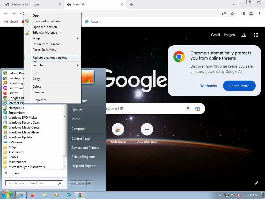Open Devices and Printers
The width and height of the screenshot is (265, 199).
(85, 147)
